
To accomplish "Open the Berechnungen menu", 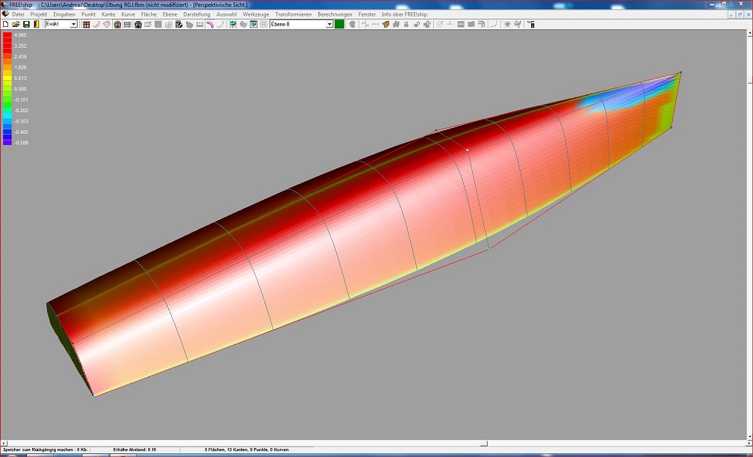I will [x=335, y=14].
